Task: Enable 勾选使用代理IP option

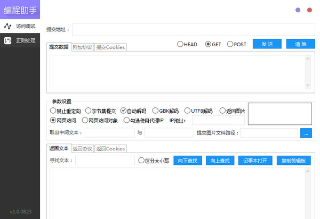Action: tap(143, 120)
